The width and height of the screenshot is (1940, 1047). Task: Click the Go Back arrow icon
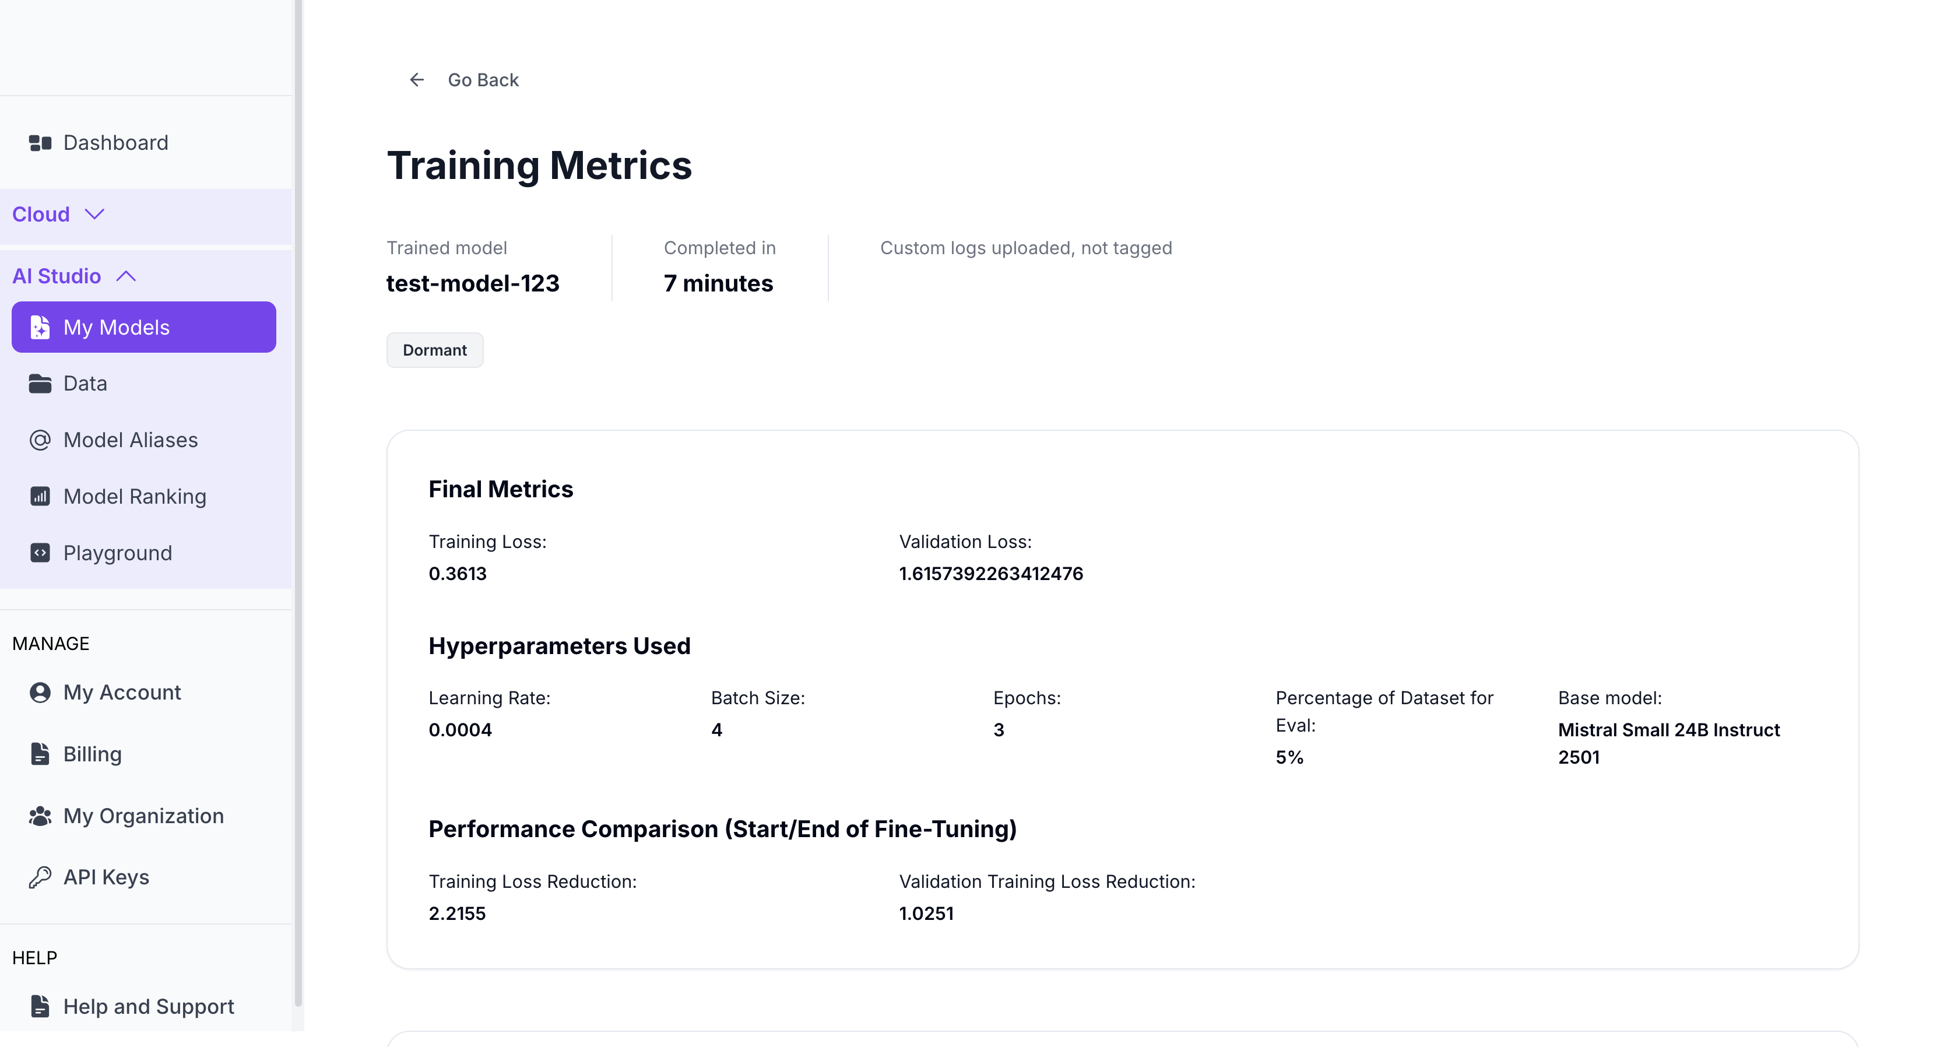click(416, 80)
